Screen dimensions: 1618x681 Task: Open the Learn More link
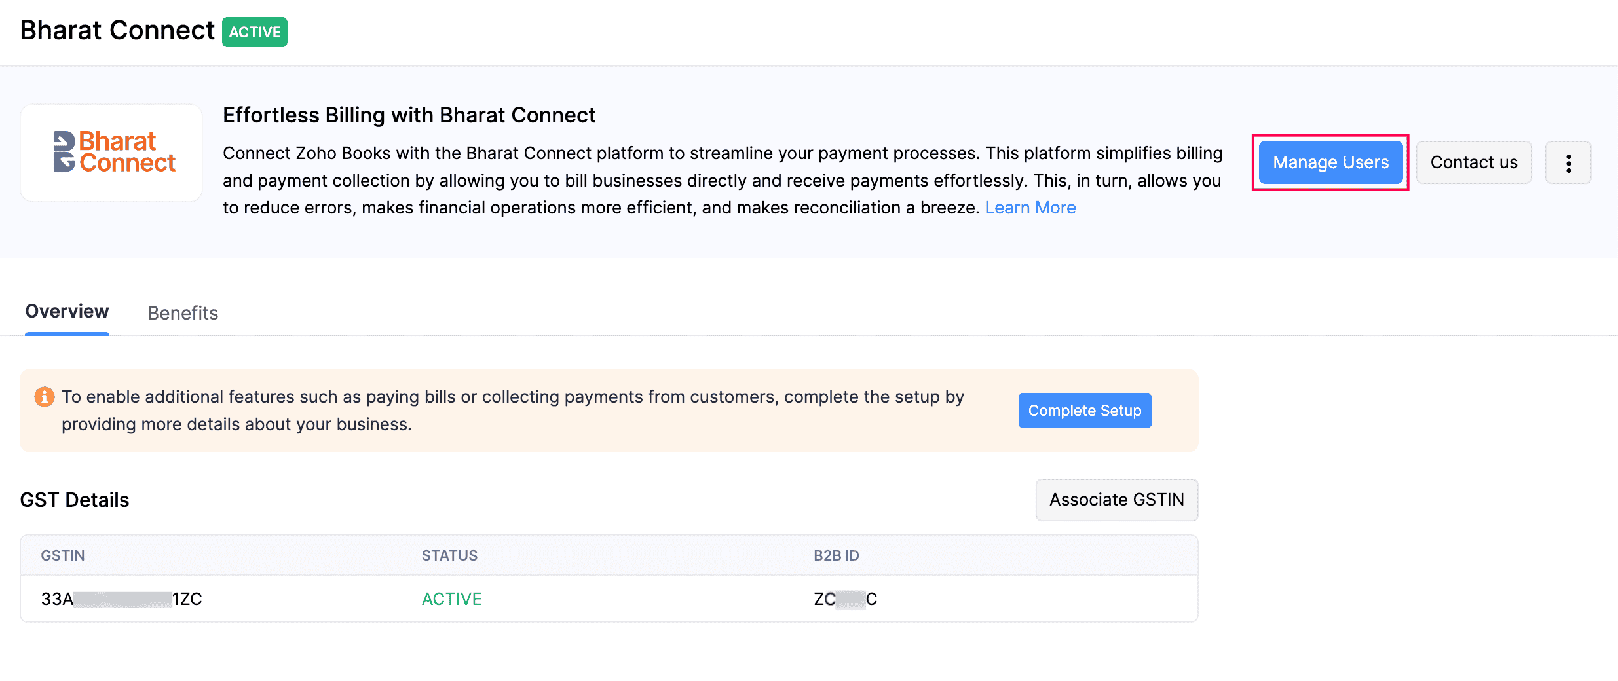[1030, 207]
